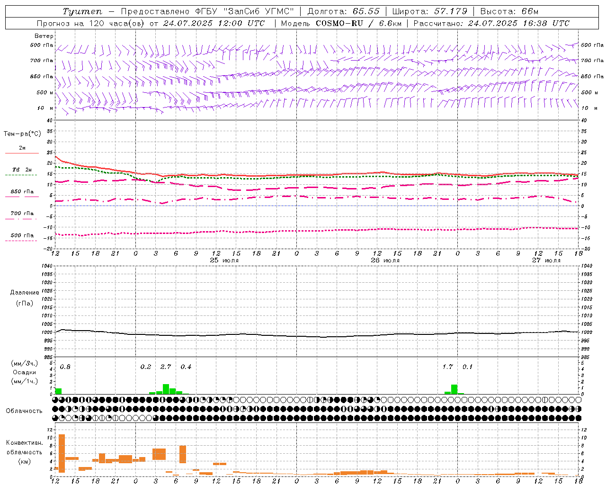Select the "Долгота: 65.55" header entry
Image resolution: width=606 pixels, height=485 pixels.
click(344, 11)
